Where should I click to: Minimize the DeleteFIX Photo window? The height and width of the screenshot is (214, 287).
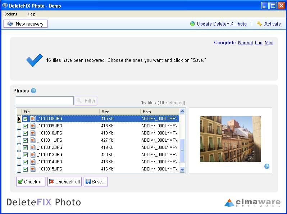pos(264,6)
